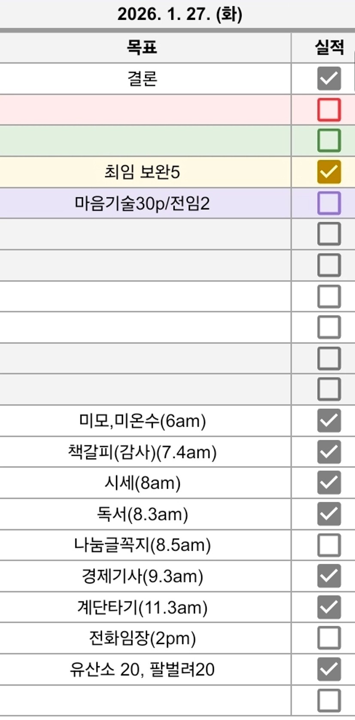Image resolution: width=355 pixels, height=720 pixels.
Task: Check the 나눔글꼭지(8.5am) checkbox
Action: (x=329, y=545)
